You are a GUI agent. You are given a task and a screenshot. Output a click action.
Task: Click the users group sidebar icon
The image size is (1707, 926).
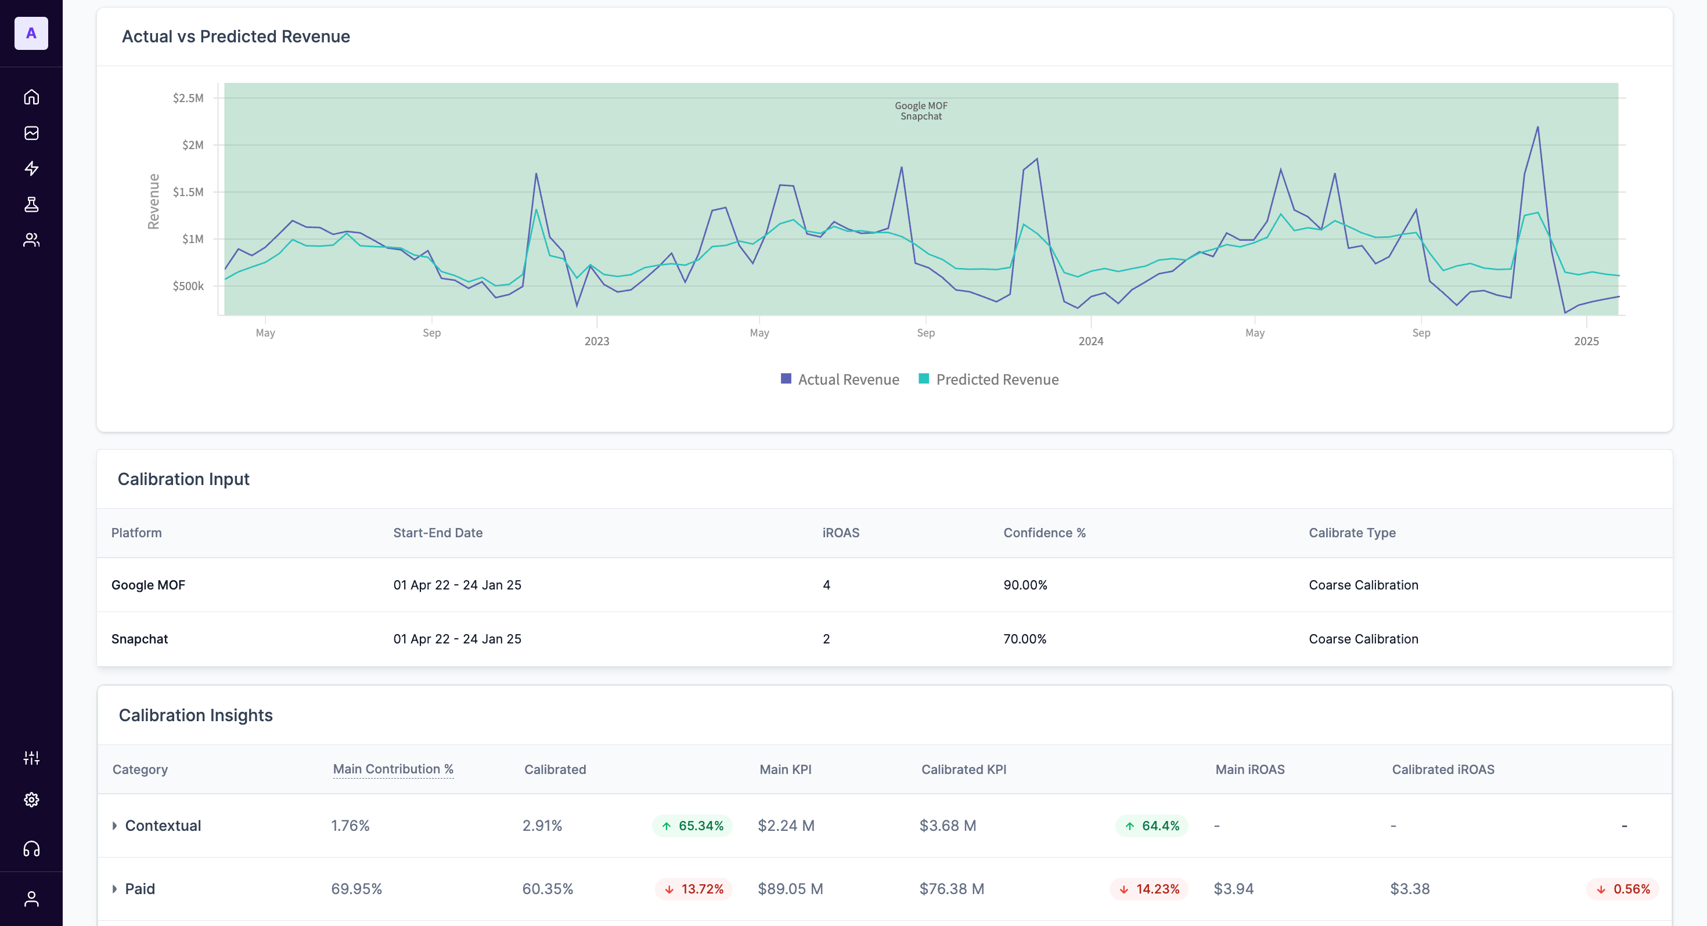tap(31, 240)
